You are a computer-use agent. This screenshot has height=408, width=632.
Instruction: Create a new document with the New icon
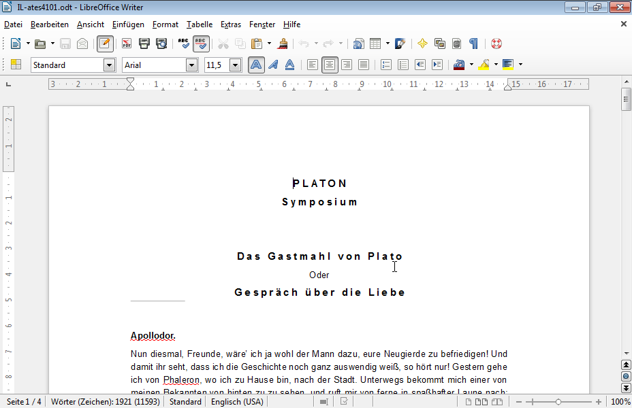15,44
